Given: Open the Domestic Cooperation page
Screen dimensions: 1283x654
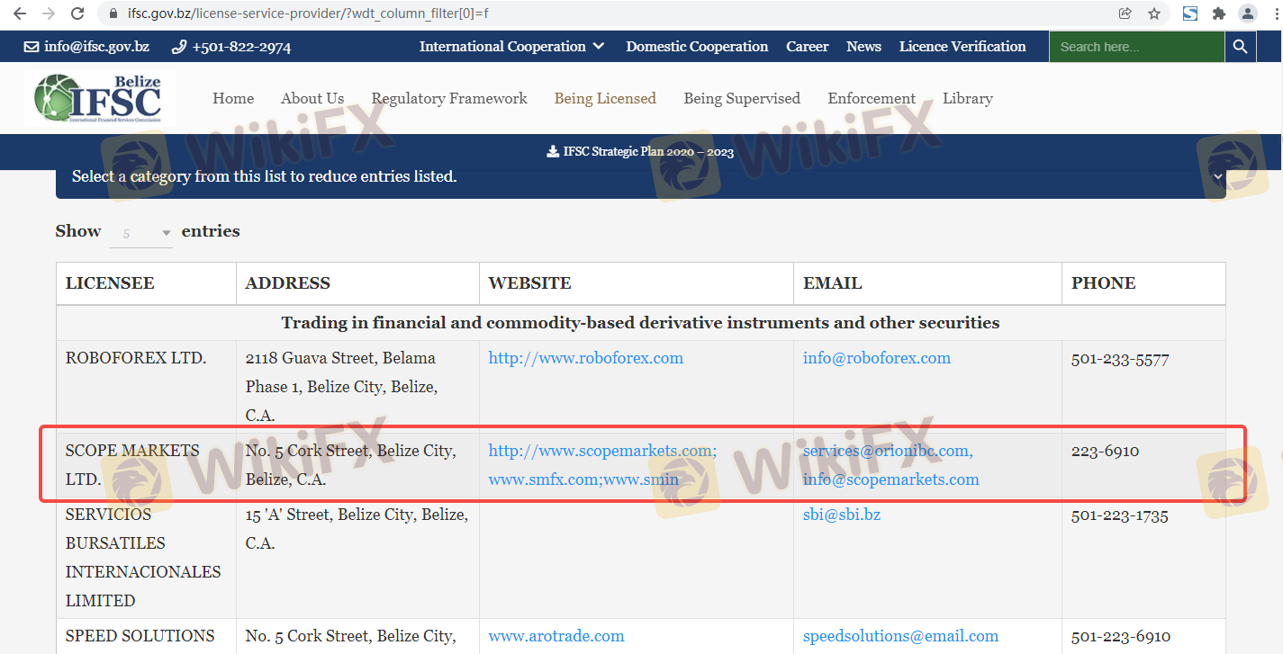Looking at the screenshot, I should [697, 47].
